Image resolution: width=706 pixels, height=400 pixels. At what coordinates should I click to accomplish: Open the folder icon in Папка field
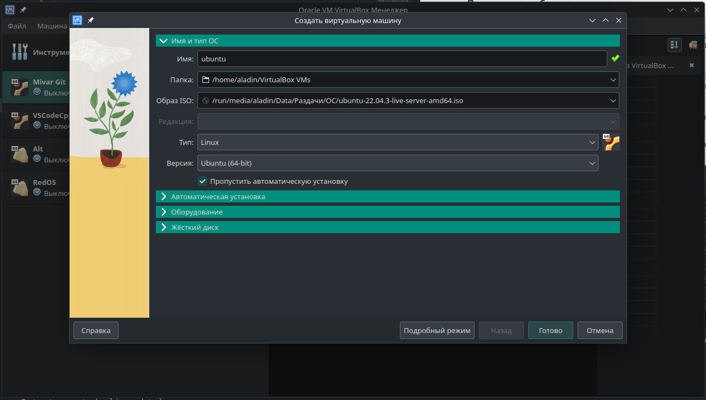[x=205, y=79]
